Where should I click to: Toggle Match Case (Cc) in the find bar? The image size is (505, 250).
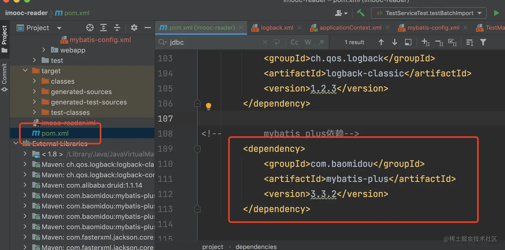click(x=294, y=42)
